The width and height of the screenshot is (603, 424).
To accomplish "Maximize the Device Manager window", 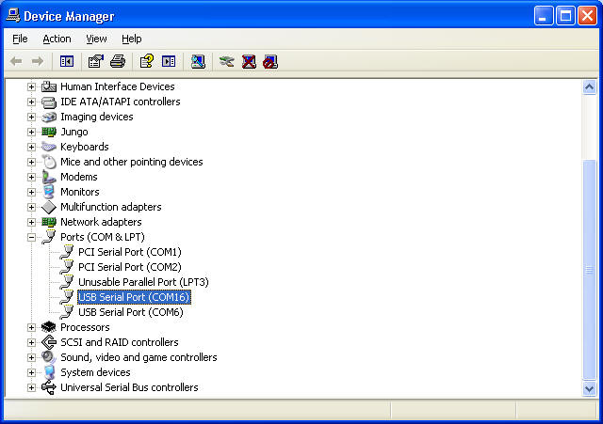I will point(565,16).
